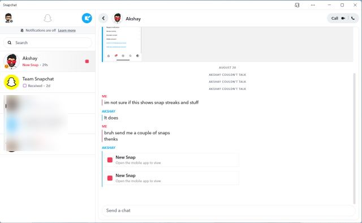The image size is (362, 223).
Task: Open Akshay's avatar in chat header
Action: [x=117, y=18]
